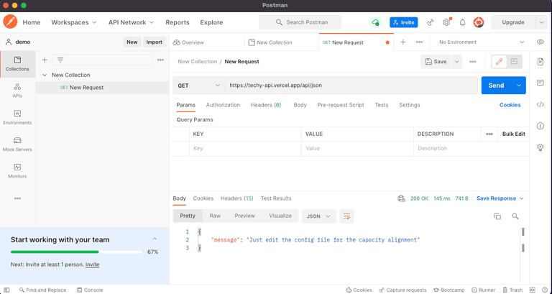The height and width of the screenshot is (294, 552).
Task: Click the Import button
Action: pos(155,42)
